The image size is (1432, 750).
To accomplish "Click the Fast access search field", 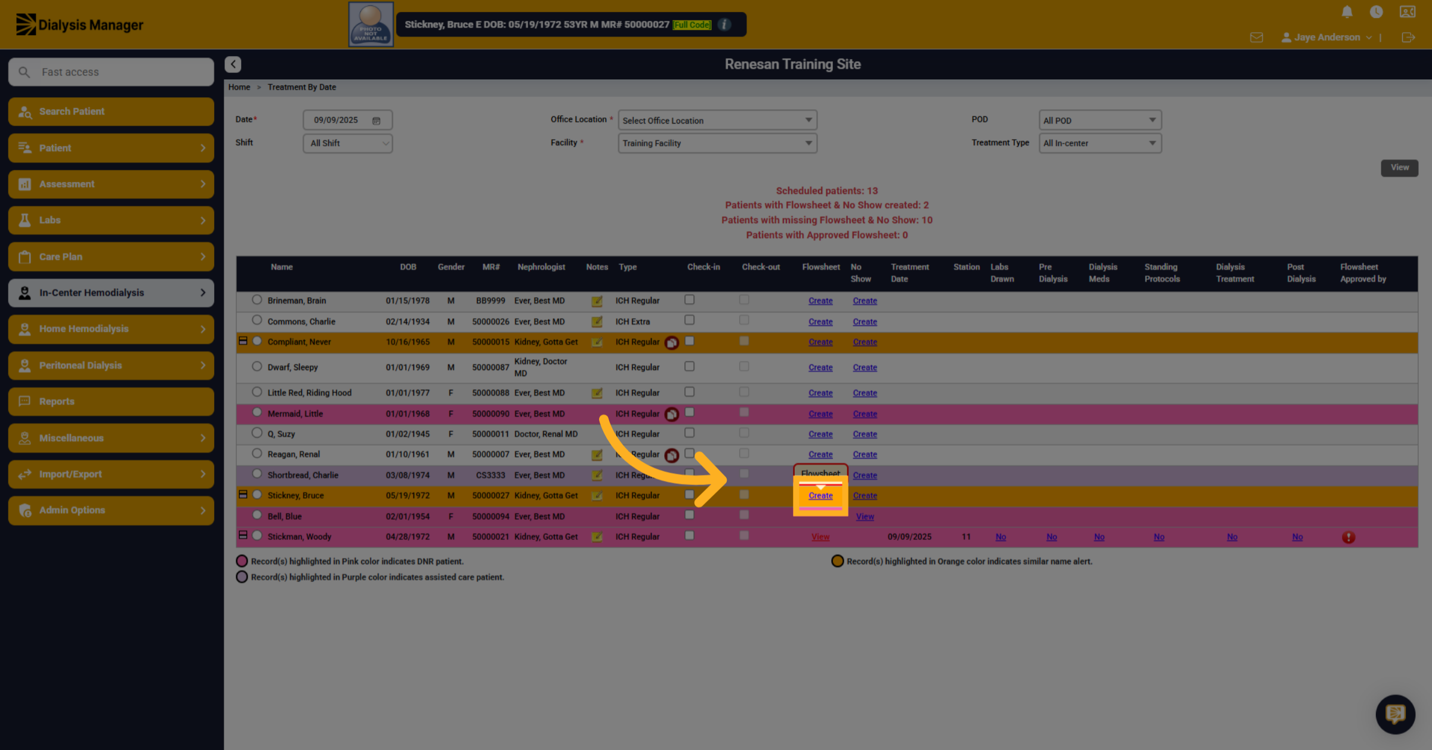I will 111,72.
